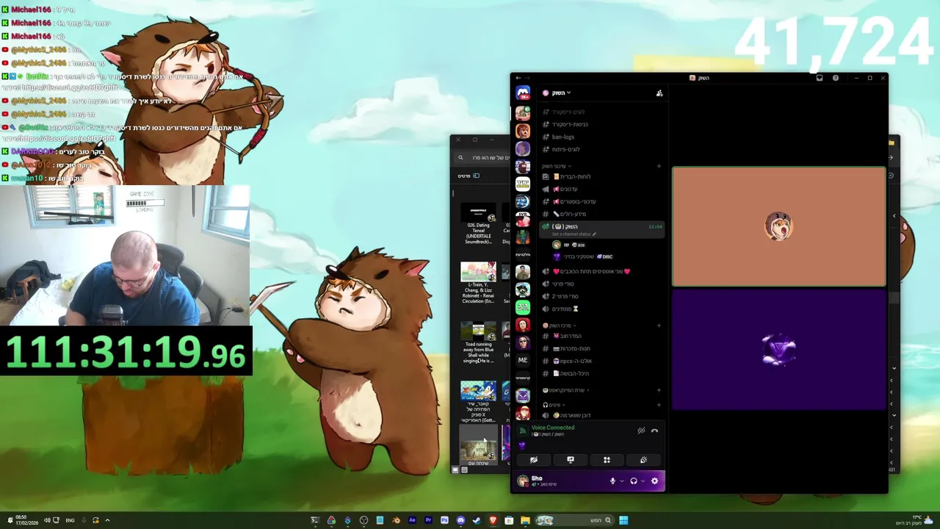This screenshot has width=940, height=529.
Task: Open the activities launcher button in voice panel
Action: tap(607, 460)
